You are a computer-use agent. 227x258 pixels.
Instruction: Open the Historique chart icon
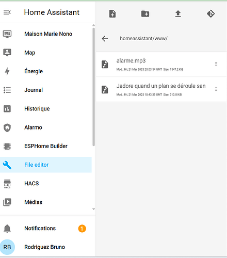pos(7,109)
